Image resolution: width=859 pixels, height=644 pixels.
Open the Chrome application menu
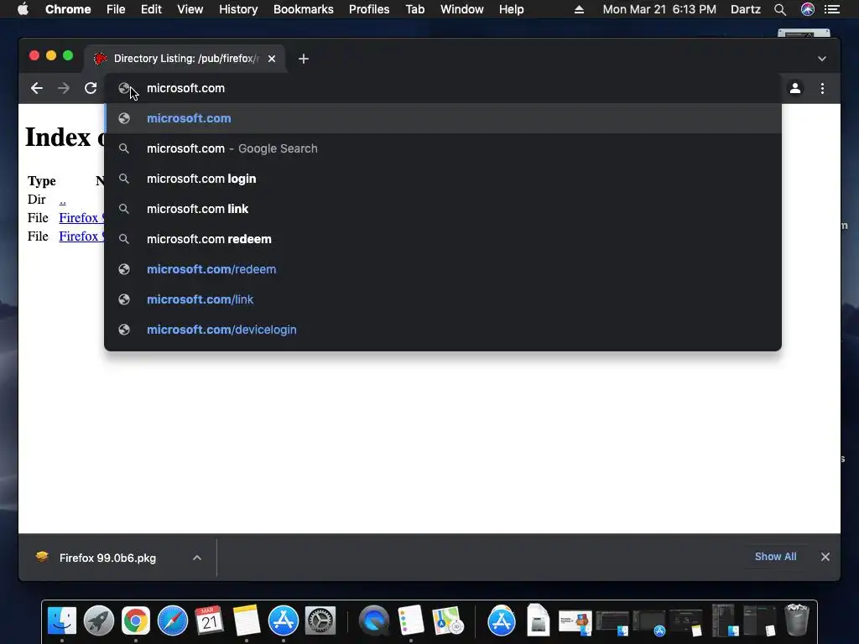pos(68,9)
